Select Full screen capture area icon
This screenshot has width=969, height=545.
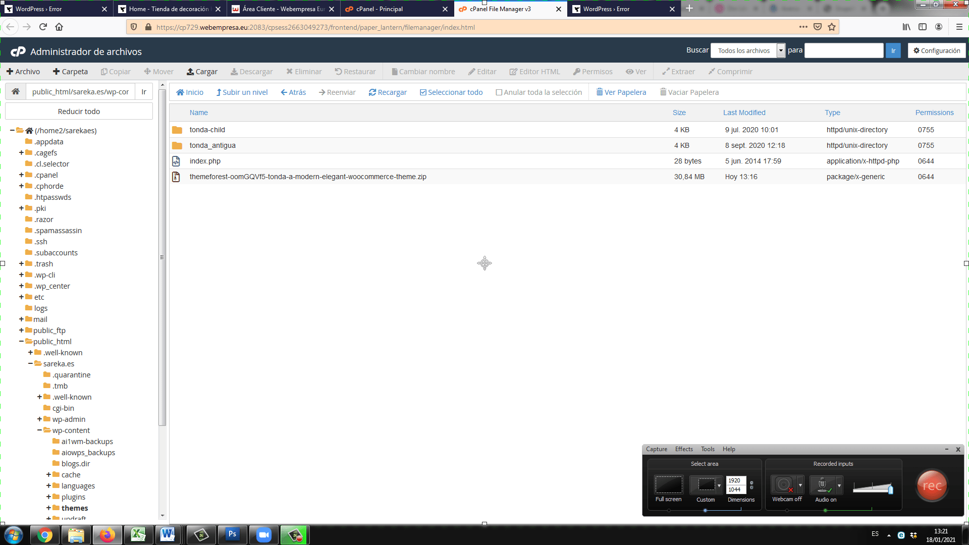pos(668,484)
